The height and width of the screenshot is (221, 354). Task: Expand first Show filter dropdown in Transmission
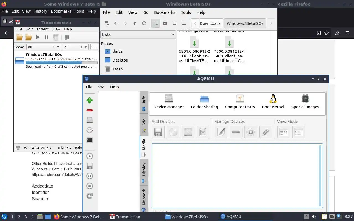[x=44, y=47]
